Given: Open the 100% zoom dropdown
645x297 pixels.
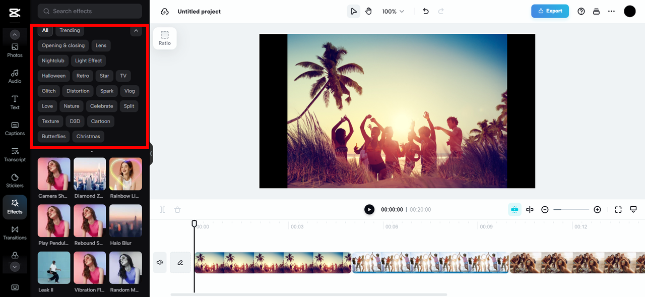Looking at the screenshot, I should (393, 11).
